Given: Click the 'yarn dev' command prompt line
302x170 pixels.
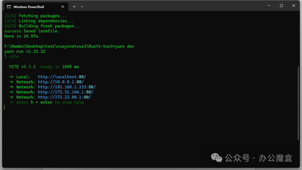Looking at the screenshot, I should coord(69,46).
